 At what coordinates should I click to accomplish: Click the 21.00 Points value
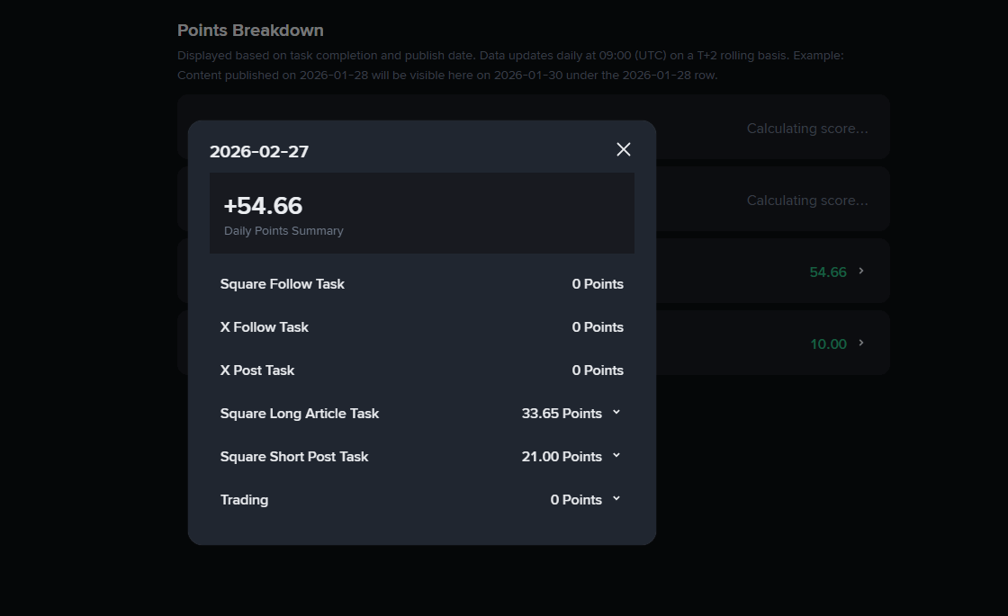tap(562, 457)
